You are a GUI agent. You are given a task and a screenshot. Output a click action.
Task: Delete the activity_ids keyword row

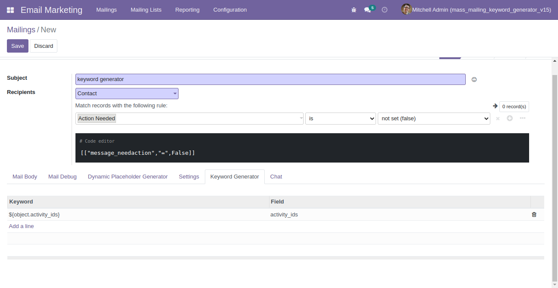point(534,215)
